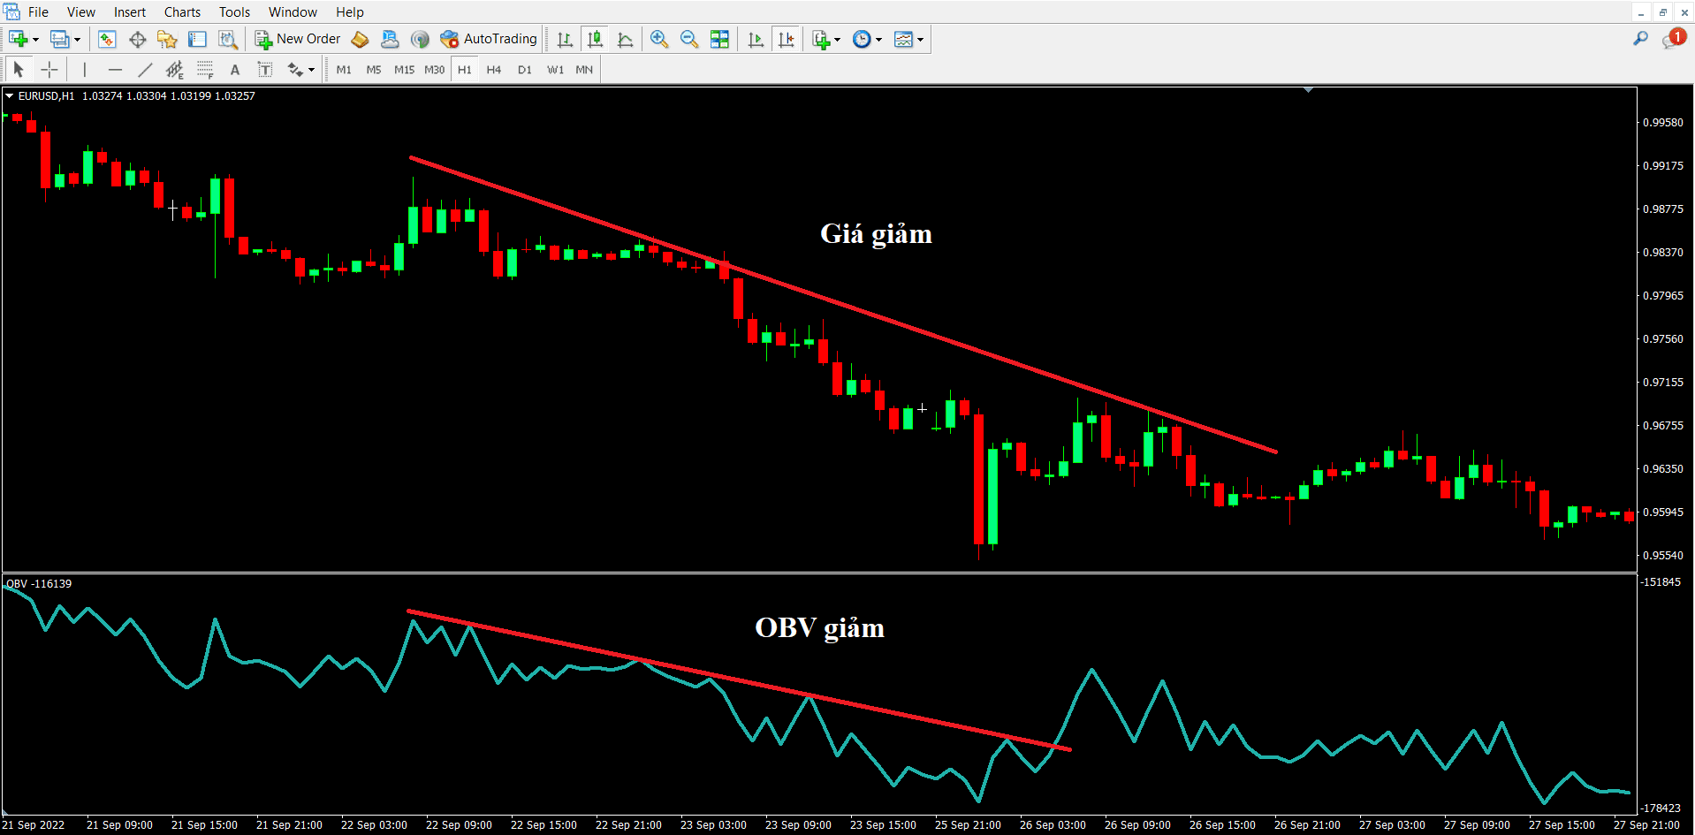Open the File menu
This screenshot has height=835, width=1695.
pos(38,12)
